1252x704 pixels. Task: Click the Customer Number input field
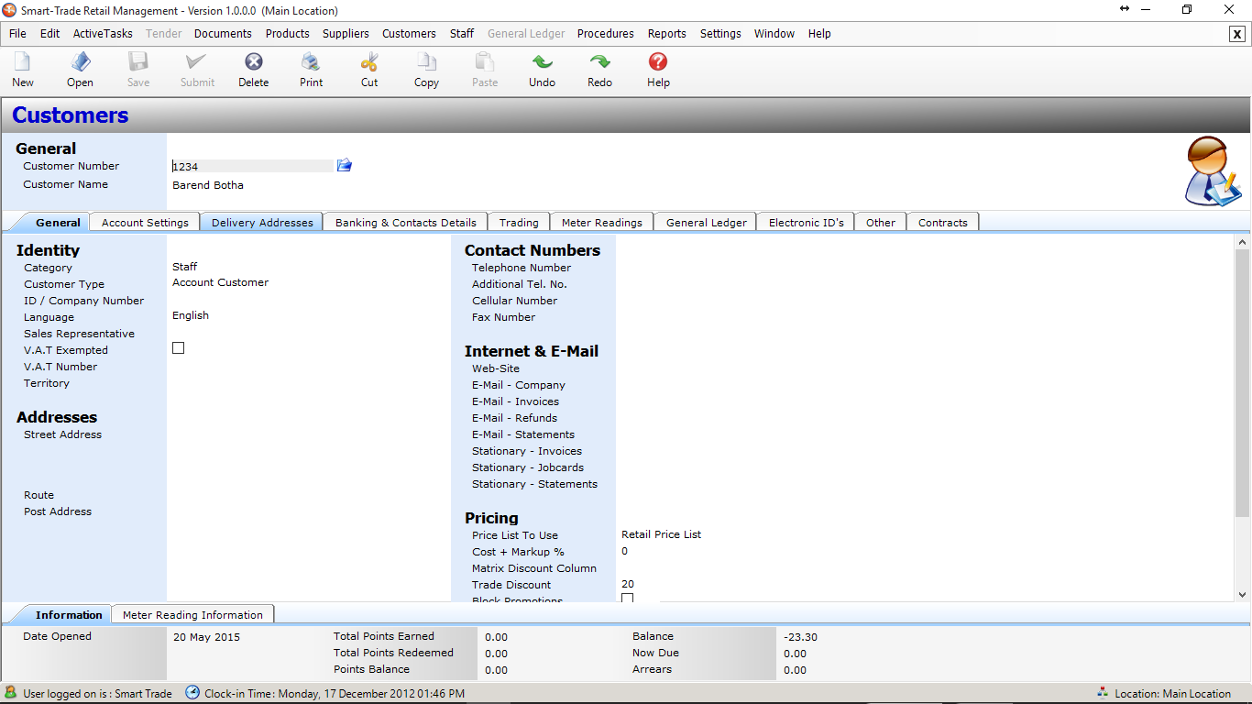tap(253, 167)
